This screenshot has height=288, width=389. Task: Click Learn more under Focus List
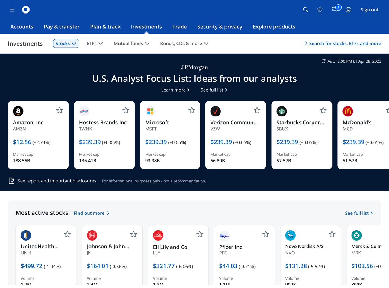[x=175, y=90]
